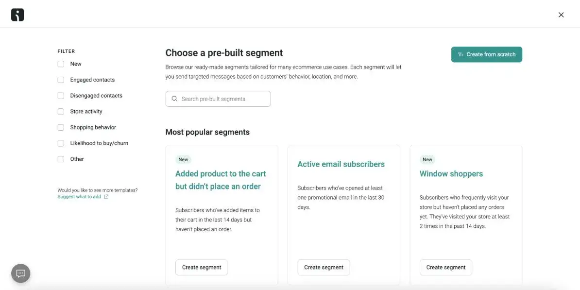
Task: Check the Likelihood to buy/churn filter
Action: 61,143
